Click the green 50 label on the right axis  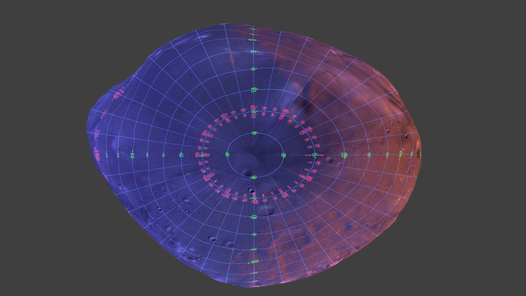coord(369,154)
